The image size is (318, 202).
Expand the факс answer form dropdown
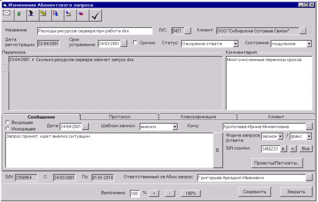coord(309,137)
